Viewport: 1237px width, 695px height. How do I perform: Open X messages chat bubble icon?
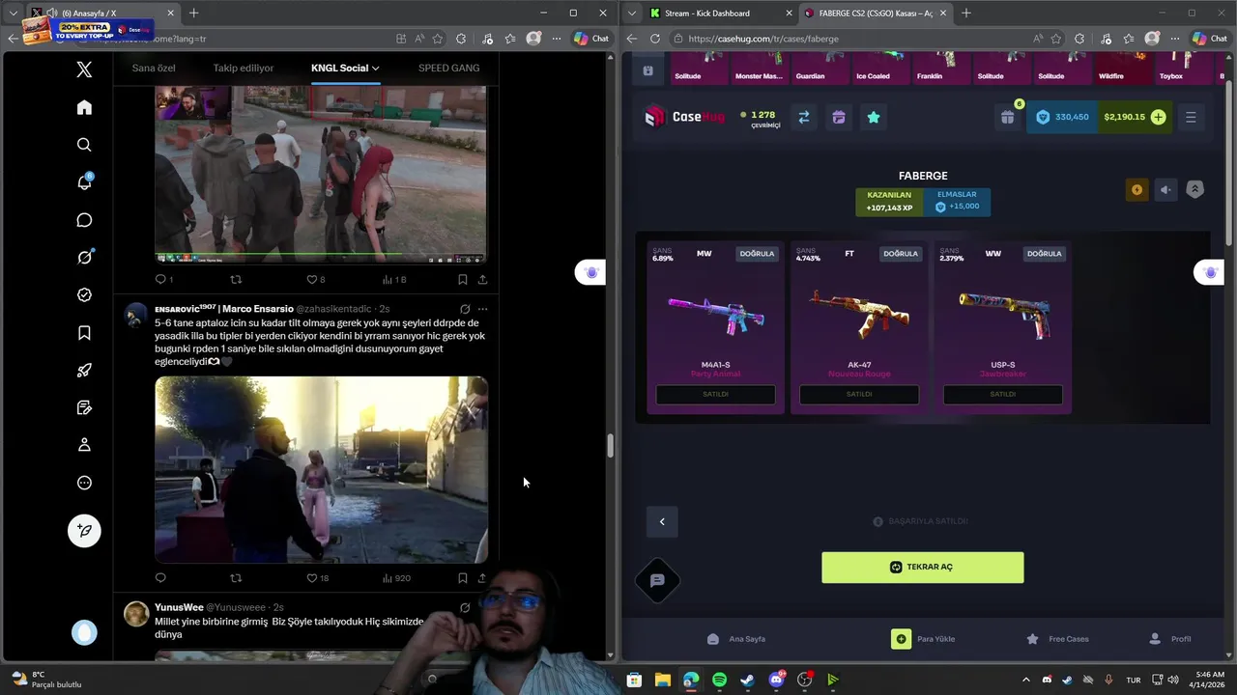(x=84, y=220)
